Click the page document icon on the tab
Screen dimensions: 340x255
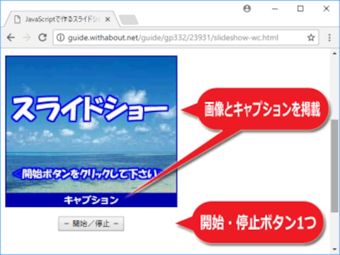coord(16,18)
